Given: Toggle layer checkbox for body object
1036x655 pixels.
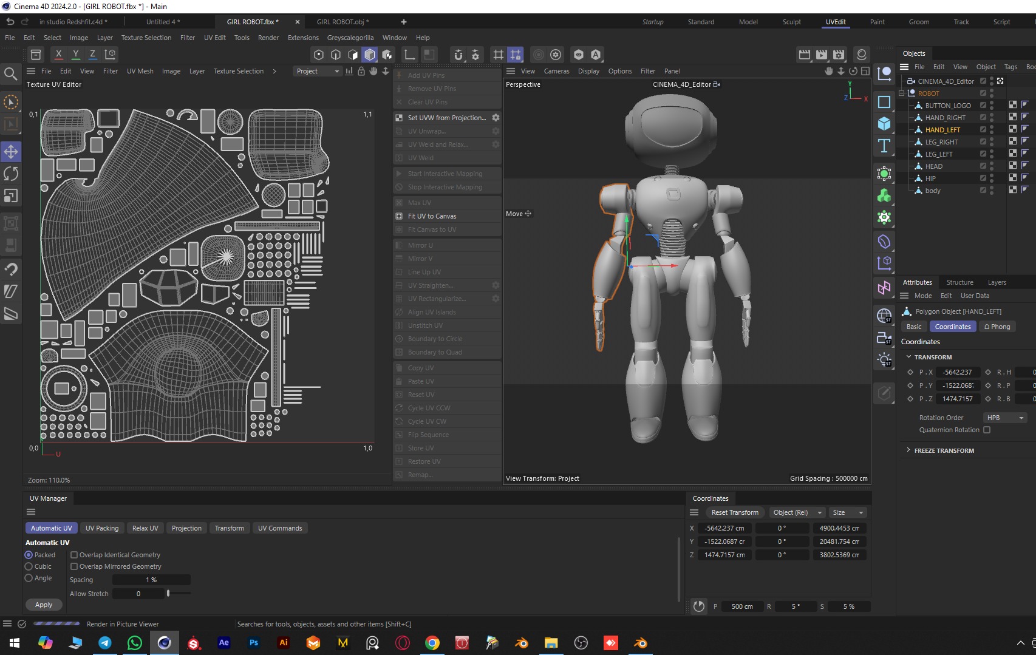Looking at the screenshot, I should click(x=983, y=190).
